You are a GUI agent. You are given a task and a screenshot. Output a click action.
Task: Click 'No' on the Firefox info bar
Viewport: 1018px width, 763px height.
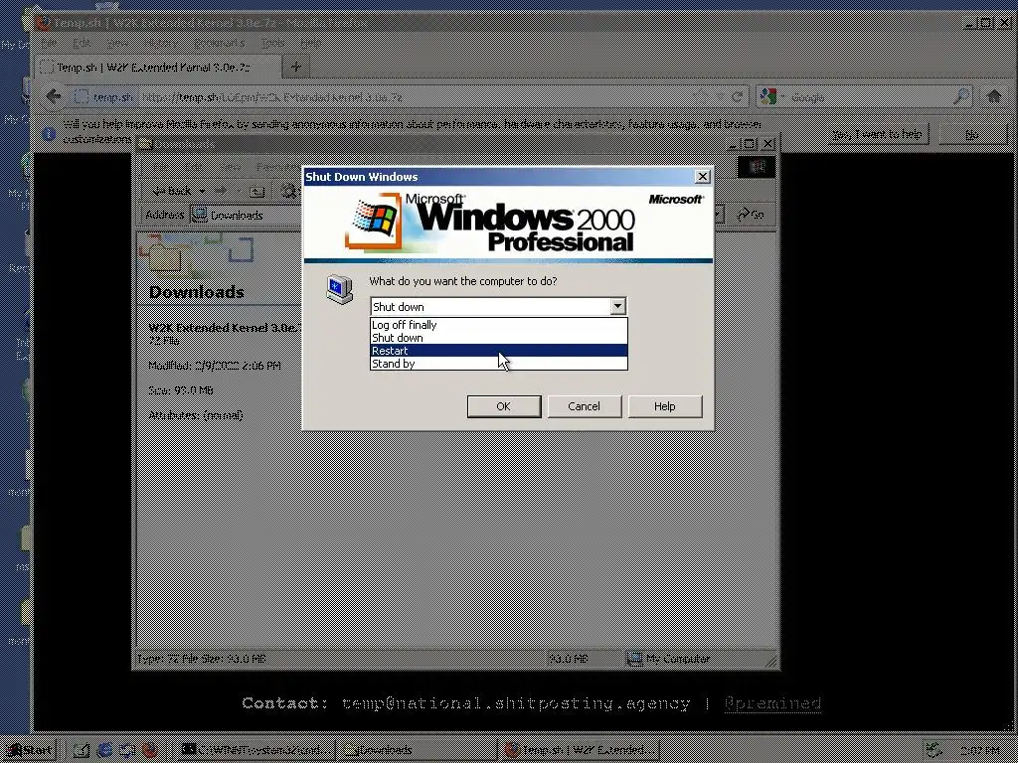coord(972,134)
